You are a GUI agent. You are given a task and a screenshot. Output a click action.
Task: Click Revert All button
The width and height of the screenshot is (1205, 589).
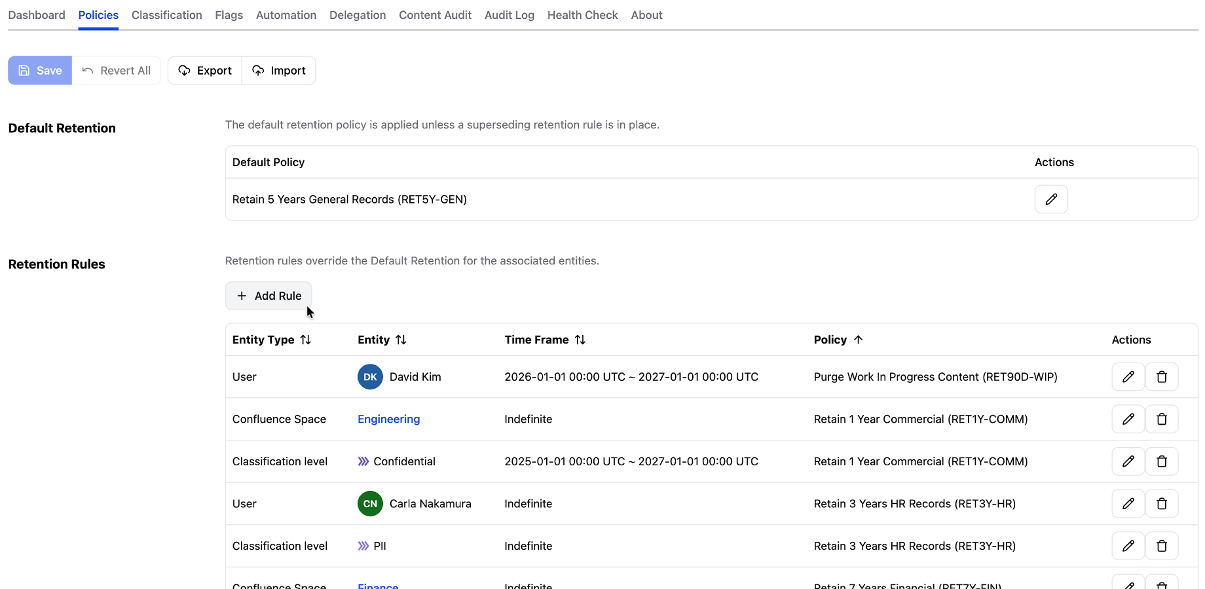pyautogui.click(x=117, y=71)
